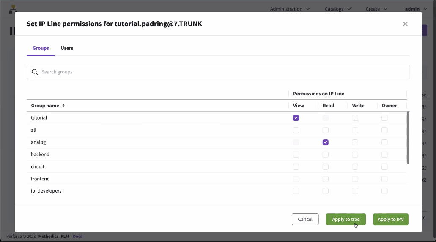The image size is (436, 242).
Task: Check Read permission for all group
Action: [325, 130]
